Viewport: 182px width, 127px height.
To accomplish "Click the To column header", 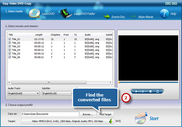I will click(78, 35).
